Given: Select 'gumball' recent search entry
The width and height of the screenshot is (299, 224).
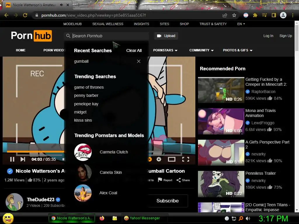Looking at the screenshot, I should click(x=81, y=61).
